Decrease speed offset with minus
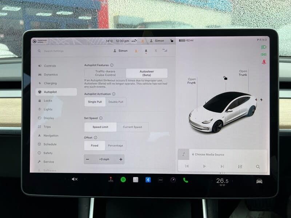The height and width of the screenshot is (218, 291). (88, 159)
